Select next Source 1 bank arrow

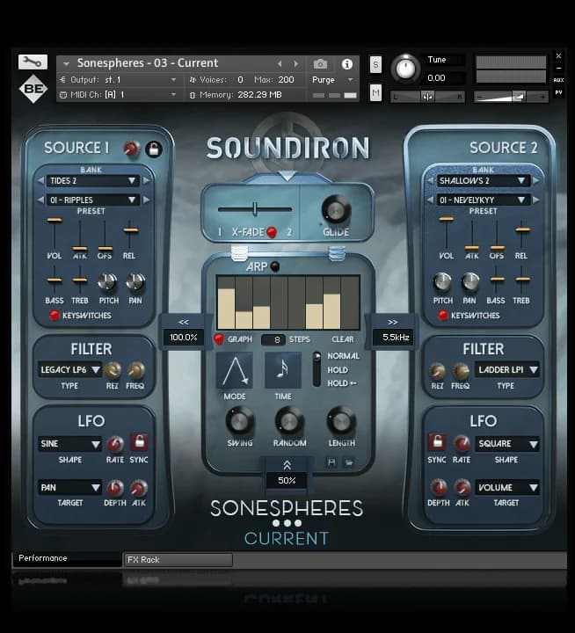pos(147,181)
